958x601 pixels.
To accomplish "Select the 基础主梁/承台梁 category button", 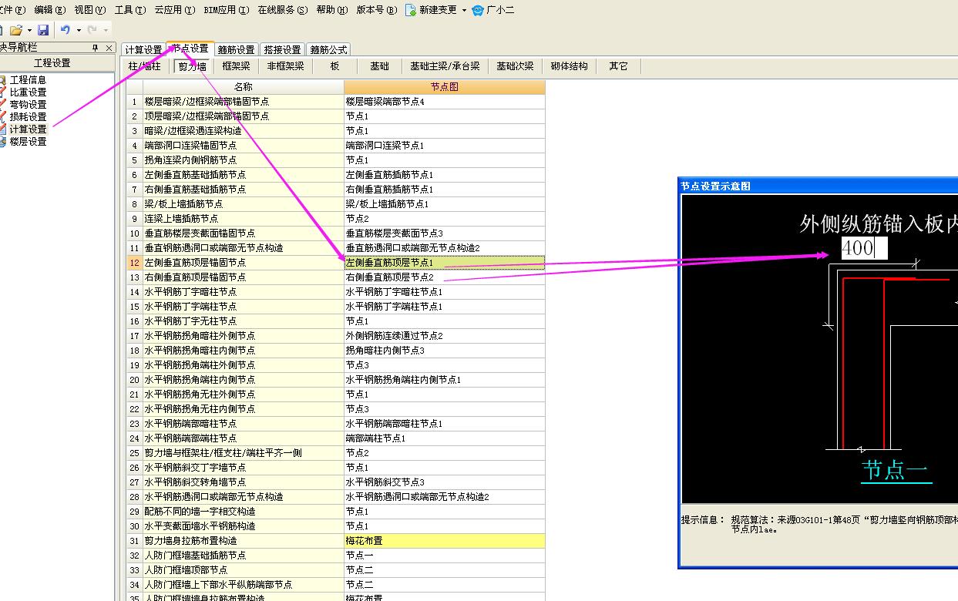I will point(445,66).
